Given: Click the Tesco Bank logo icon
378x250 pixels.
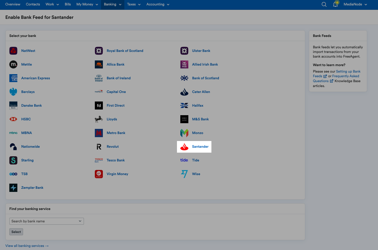Looking at the screenshot, I should (99, 160).
